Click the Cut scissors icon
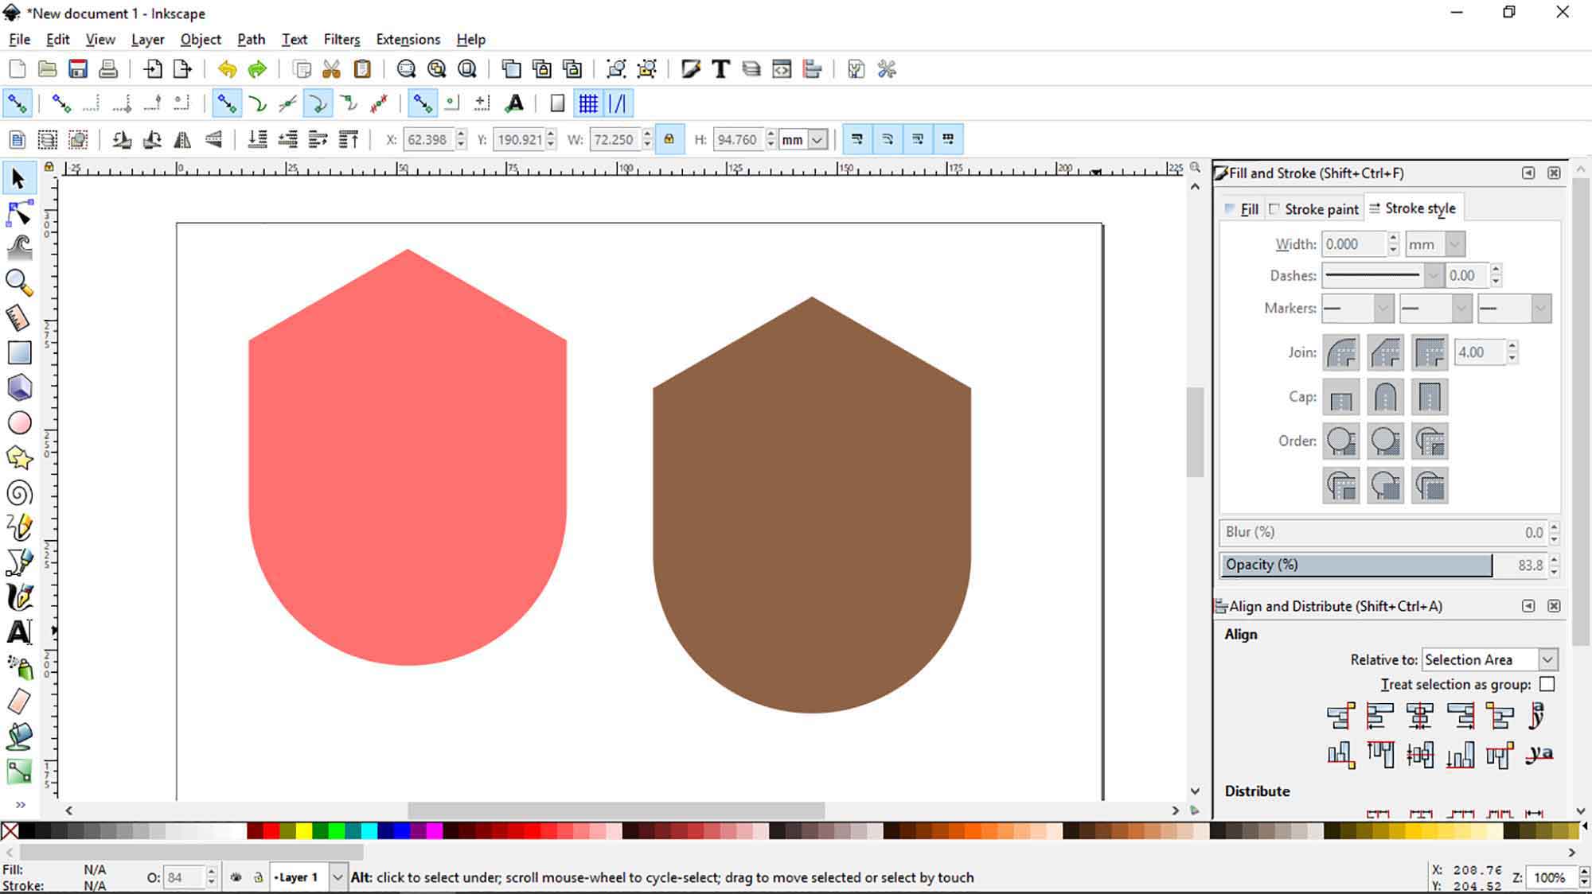 pos(331,69)
